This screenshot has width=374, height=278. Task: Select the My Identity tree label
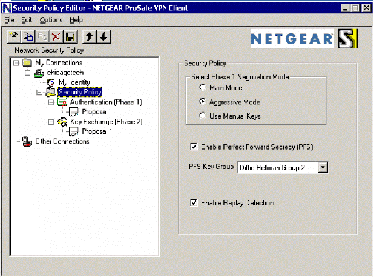click(x=74, y=82)
